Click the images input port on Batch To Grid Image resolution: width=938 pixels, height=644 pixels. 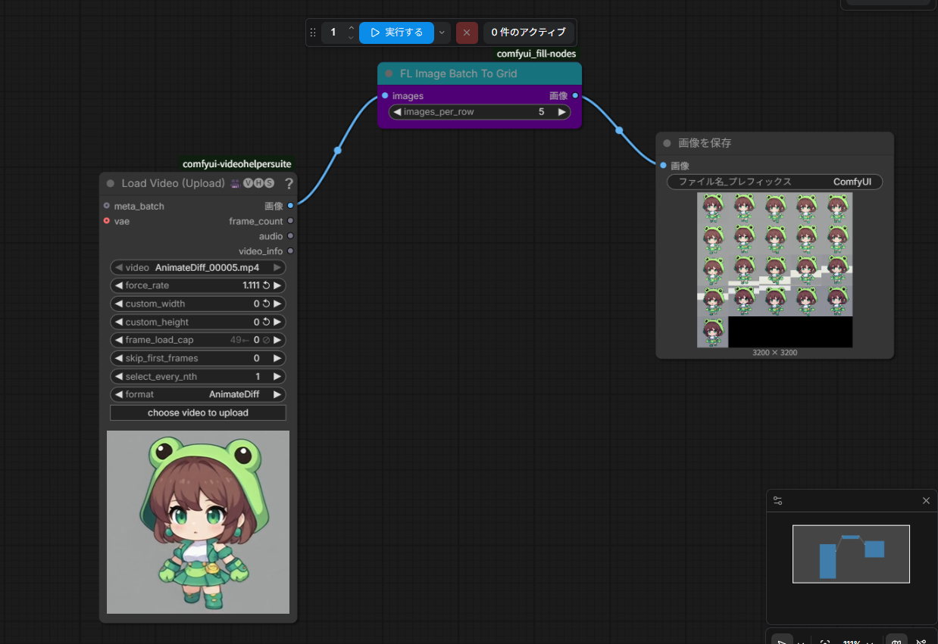coord(385,95)
